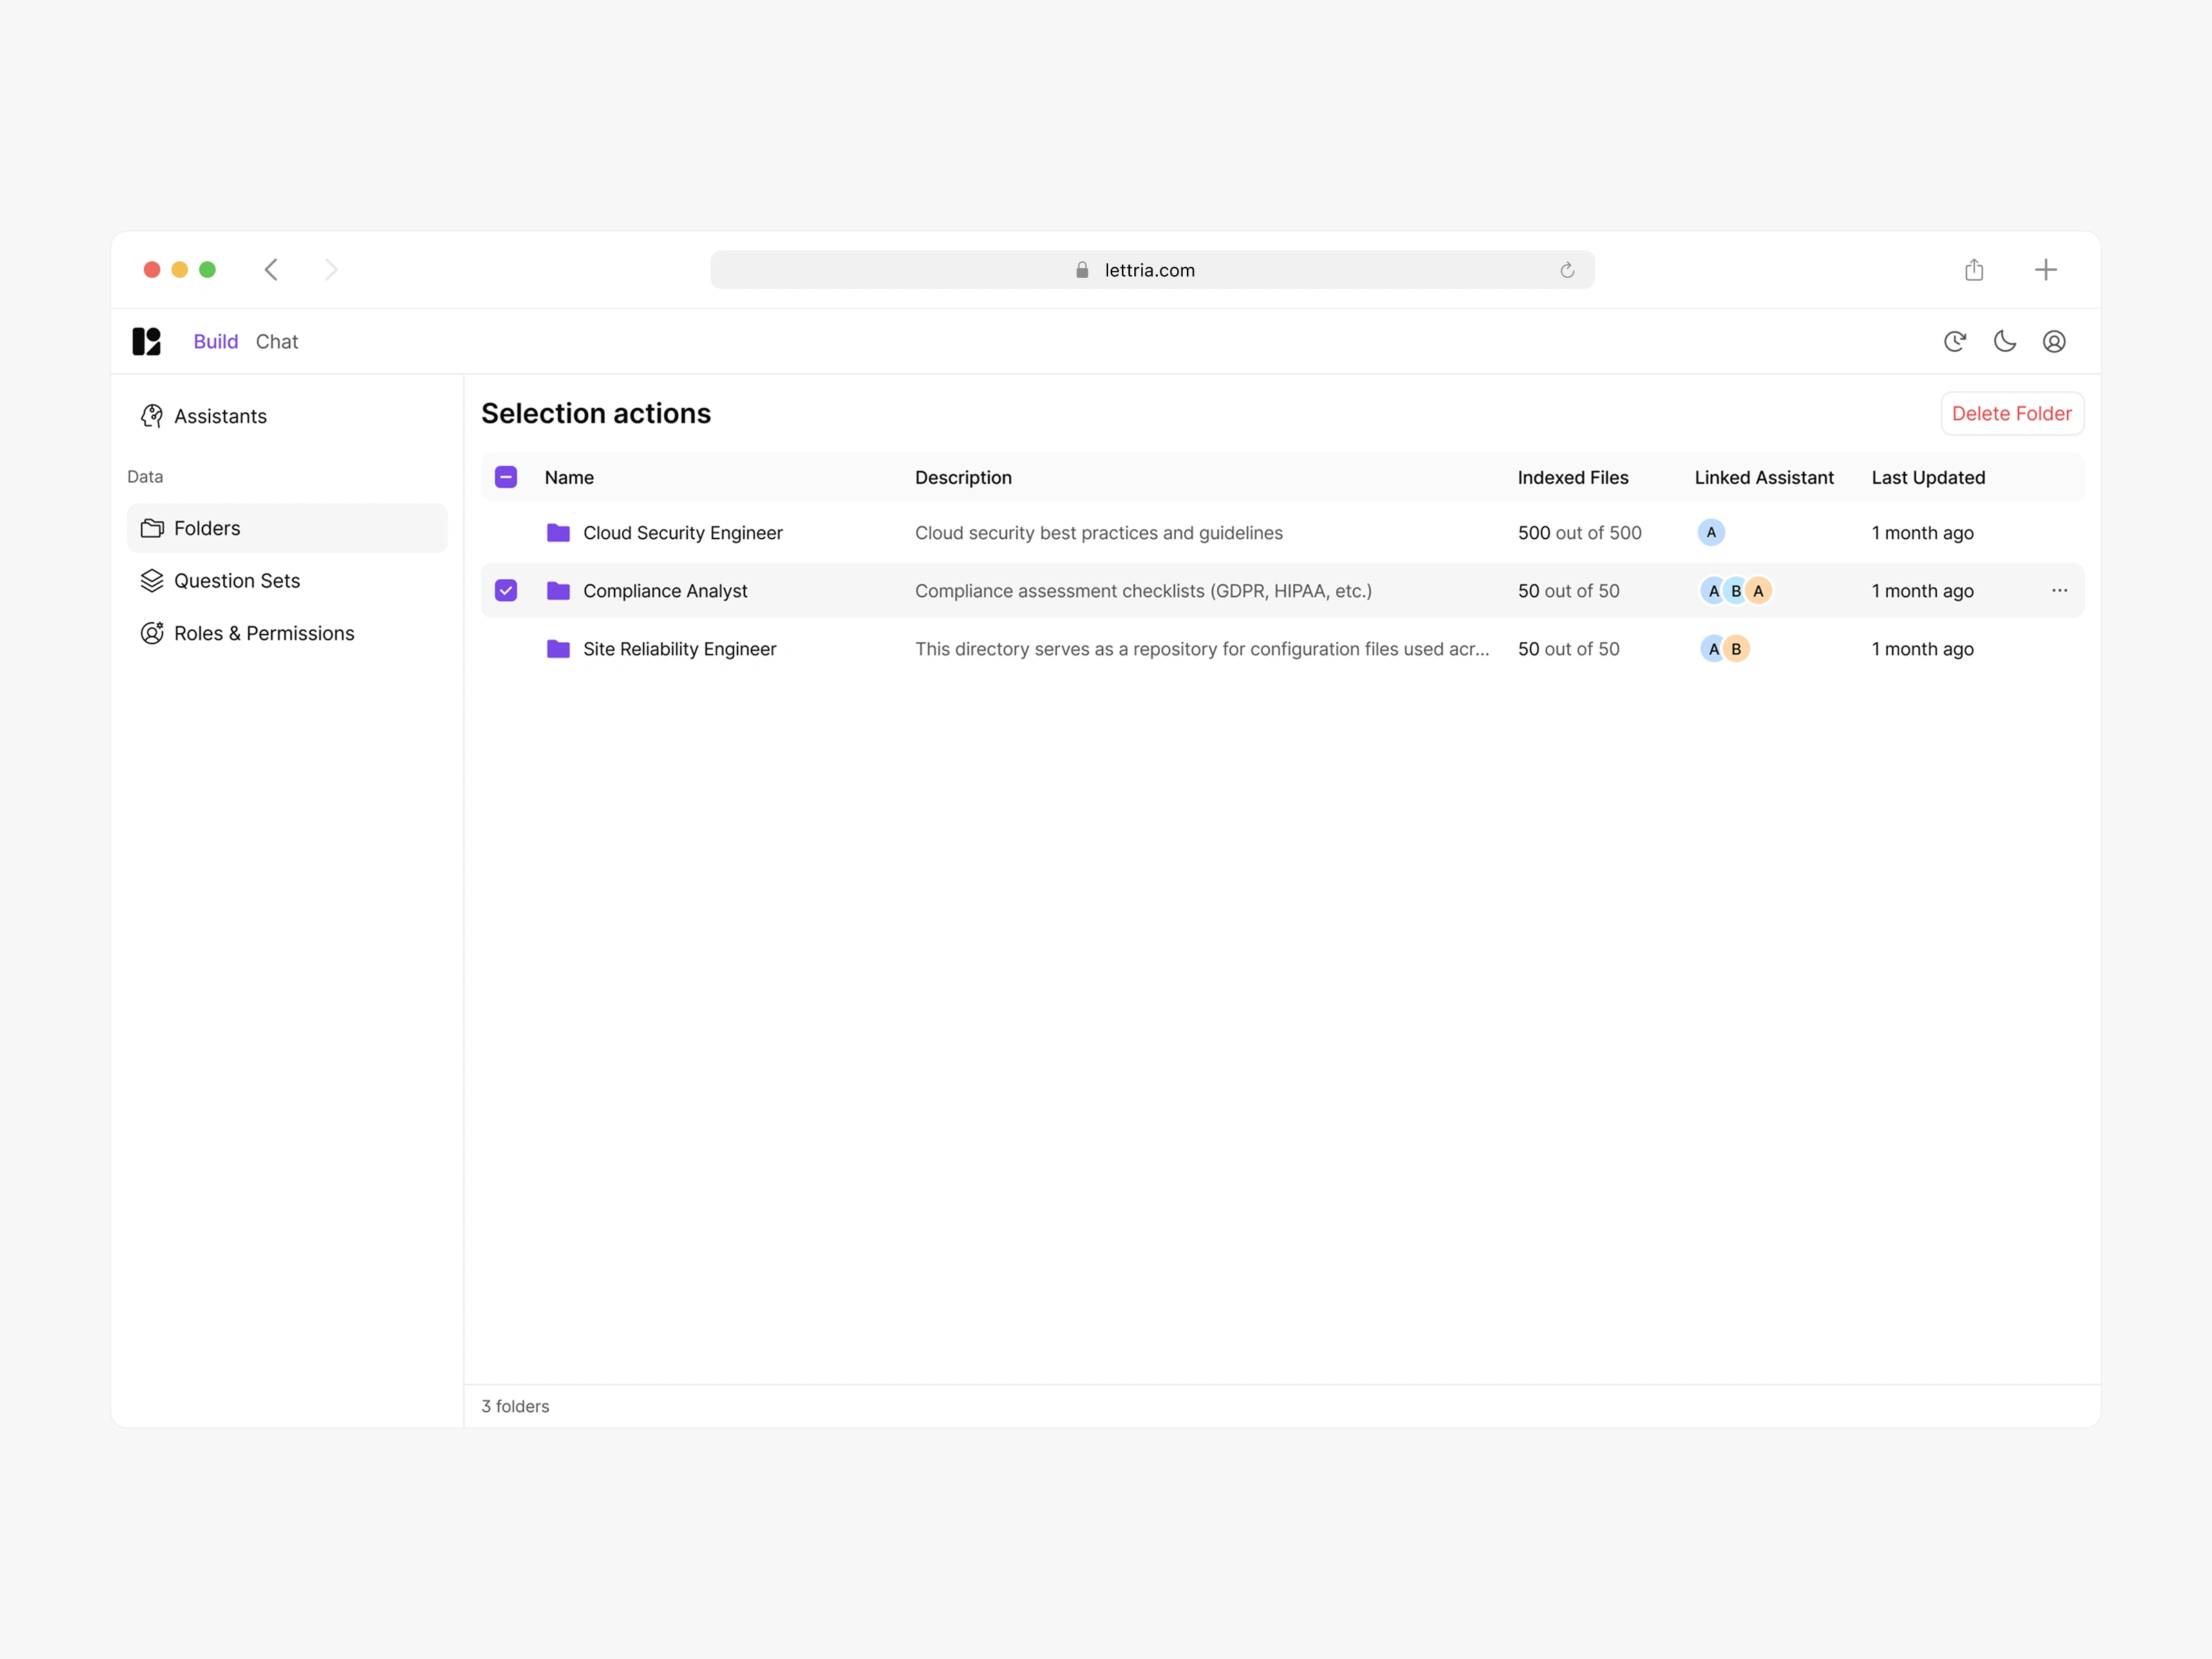
Task: Click the Lettria logo icon
Action: tap(146, 341)
